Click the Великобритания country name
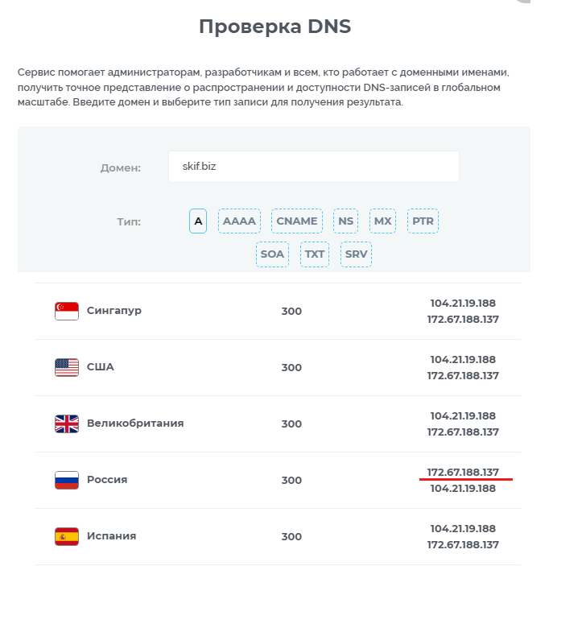 tap(135, 423)
